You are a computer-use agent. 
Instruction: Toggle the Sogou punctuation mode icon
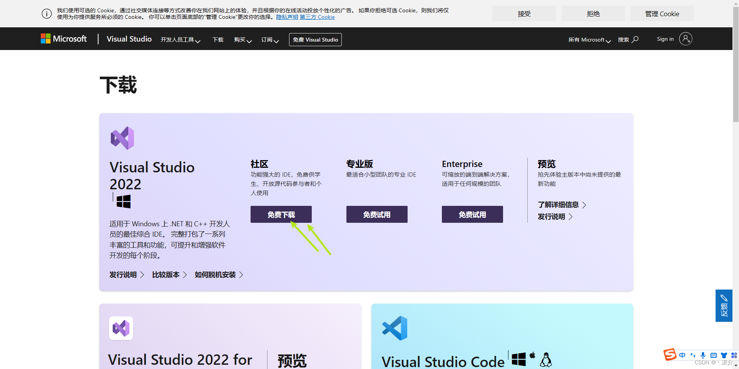pyautogui.click(x=693, y=355)
